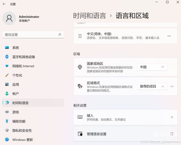This screenshot has height=145, width=181.
Task: Expand the 区域格式 section chevron
Action: pyautogui.click(x=172, y=86)
